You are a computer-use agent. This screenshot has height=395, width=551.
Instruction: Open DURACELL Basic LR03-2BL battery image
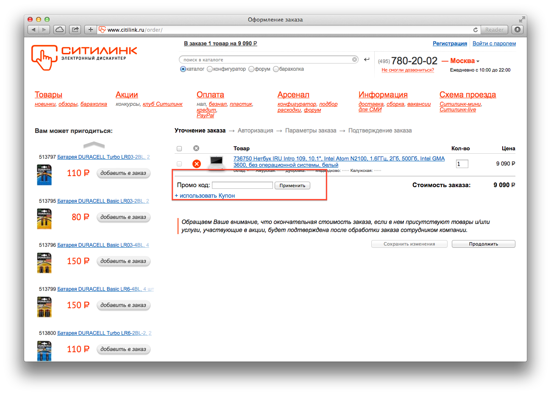pos(44,219)
